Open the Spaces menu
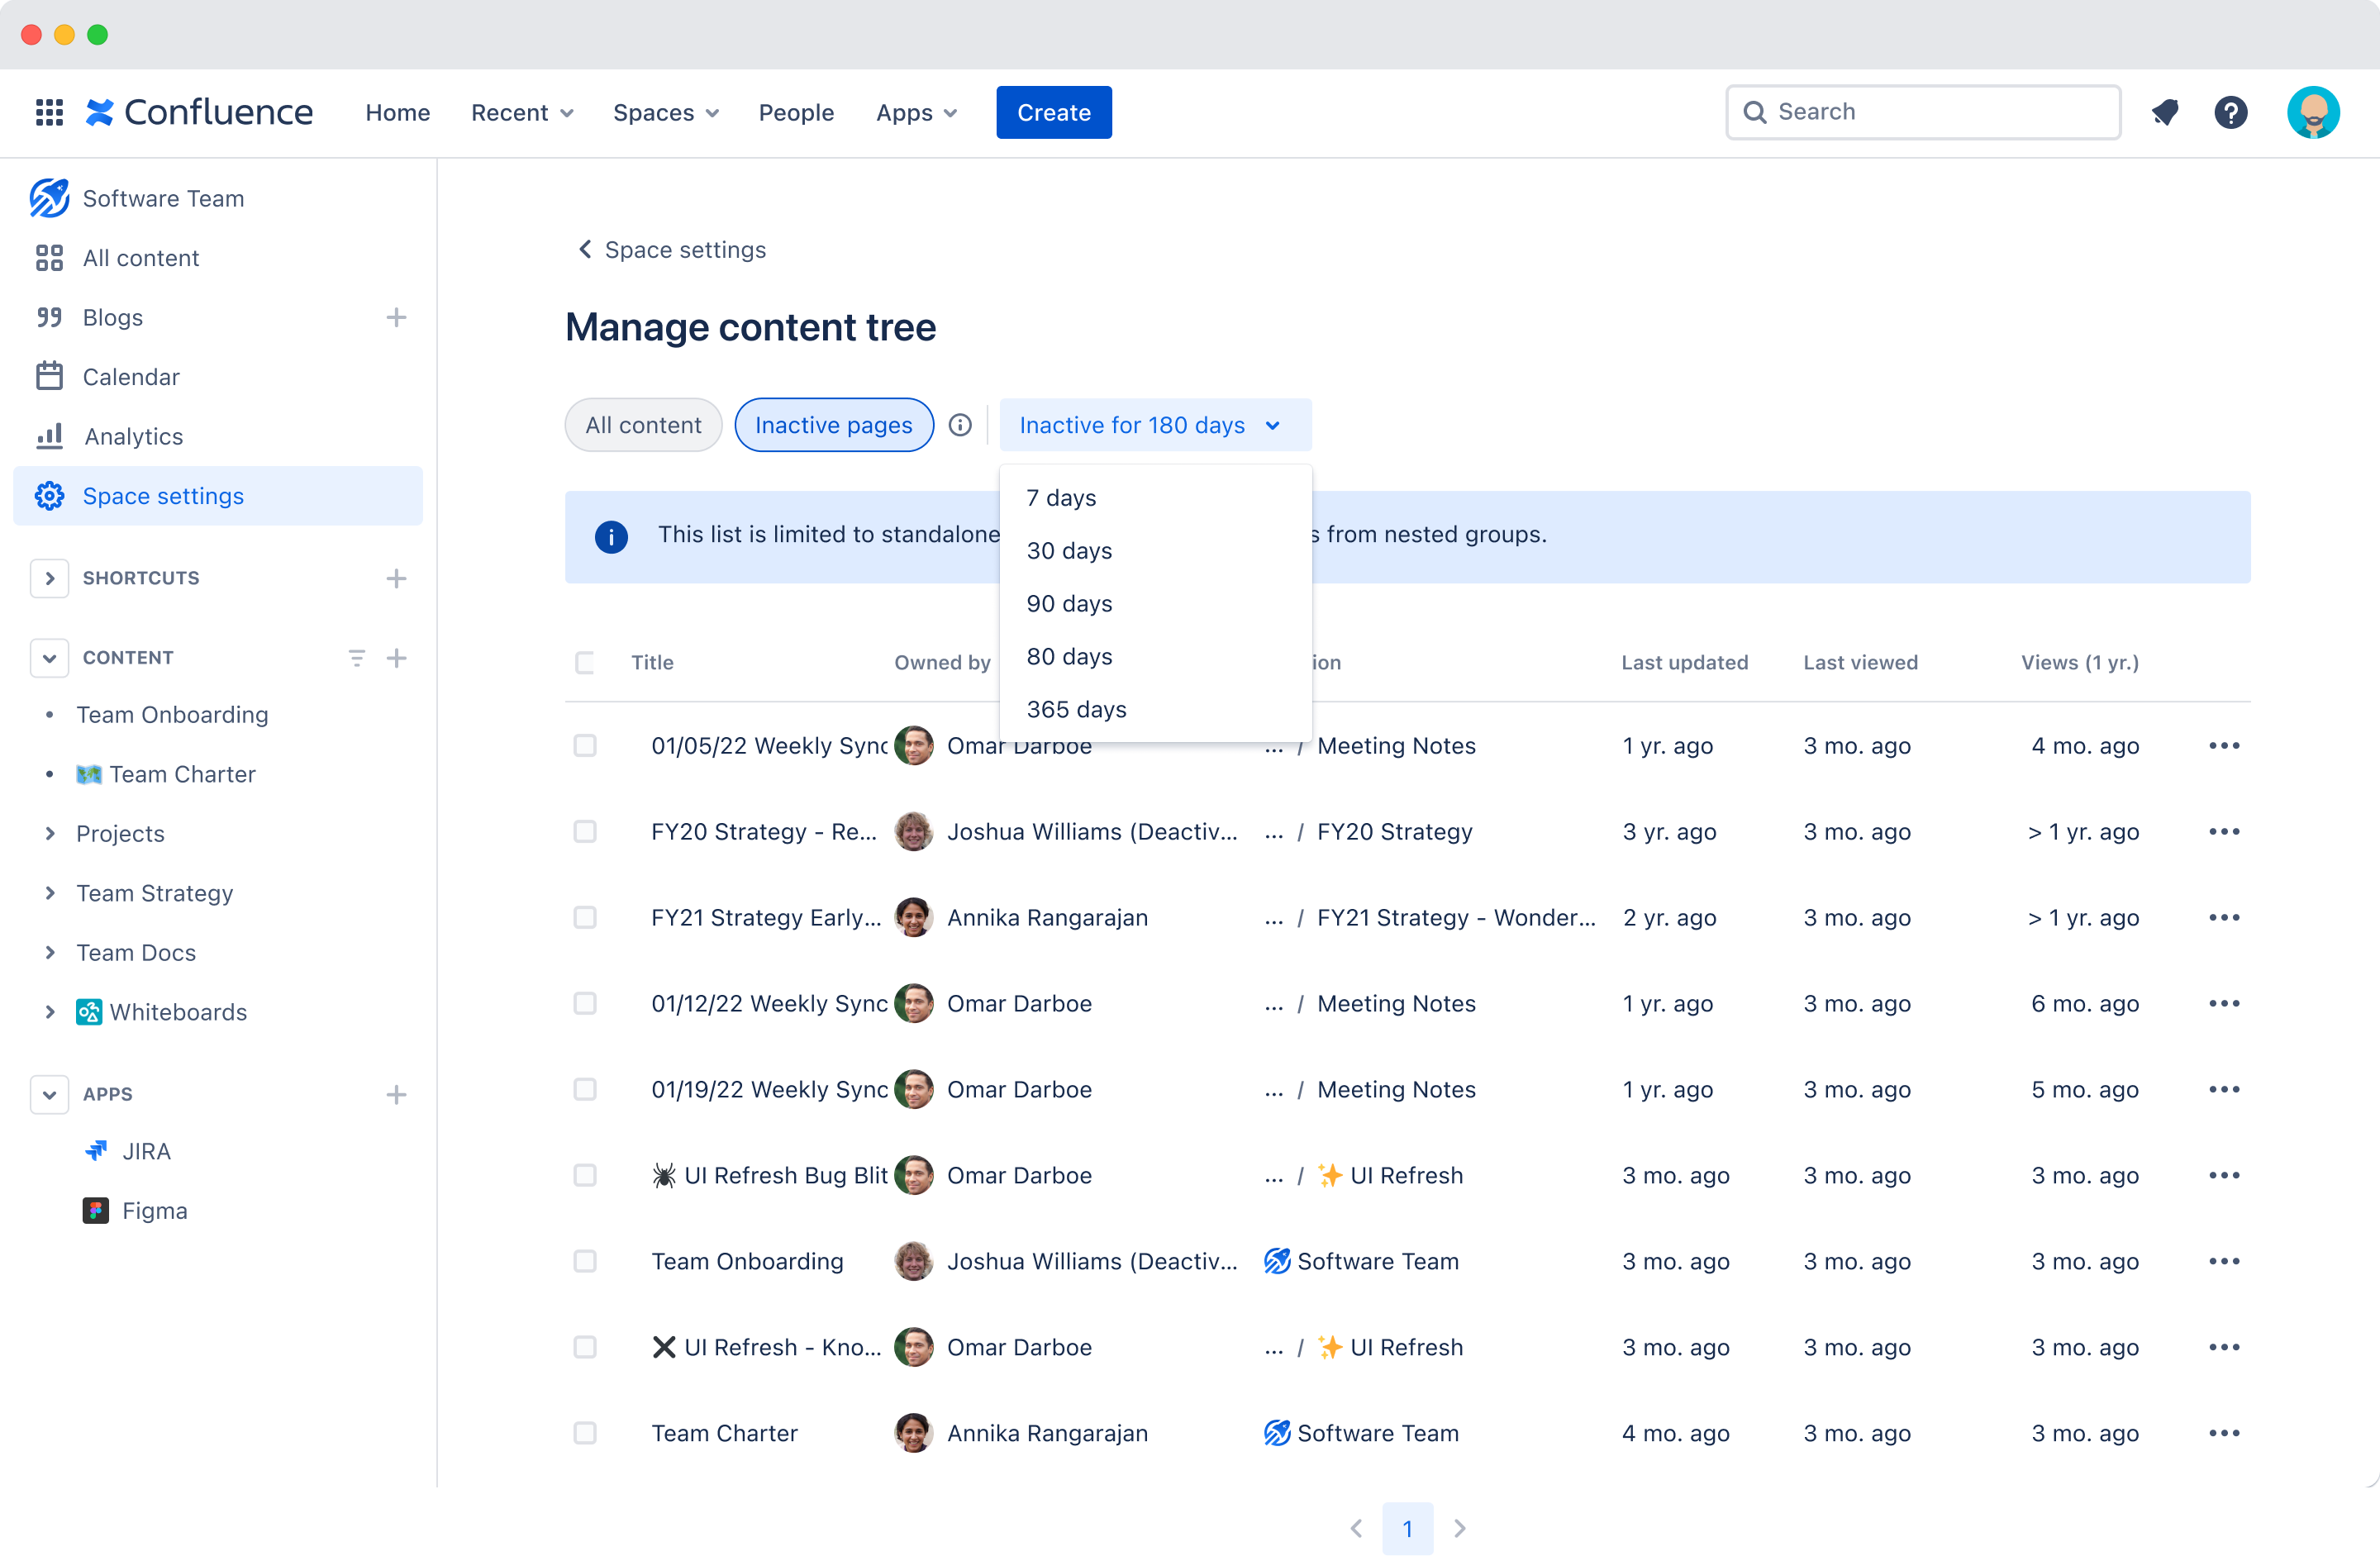Viewport: 2380px width, 1556px height. [x=665, y=112]
